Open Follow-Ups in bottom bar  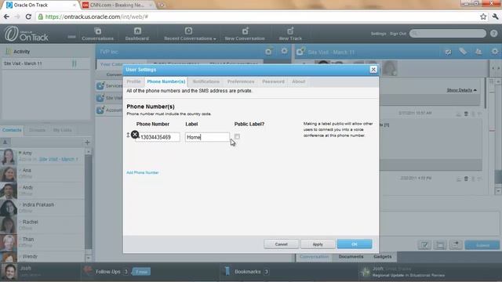pos(107,272)
